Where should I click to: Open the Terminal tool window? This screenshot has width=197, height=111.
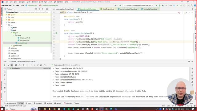click(x=48, y=103)
